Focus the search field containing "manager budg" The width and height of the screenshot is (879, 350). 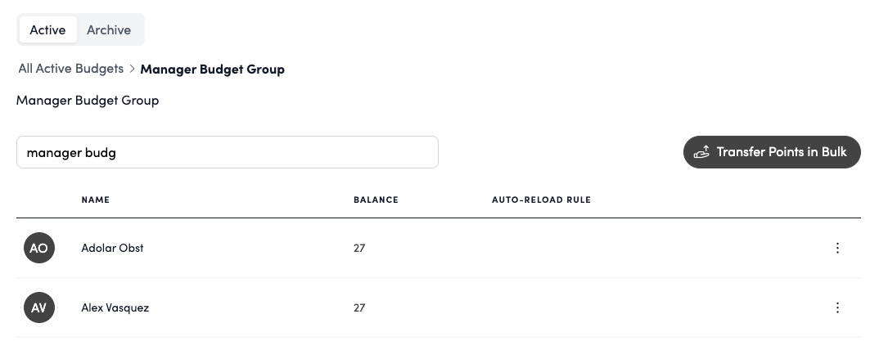[x=227, y=152]
